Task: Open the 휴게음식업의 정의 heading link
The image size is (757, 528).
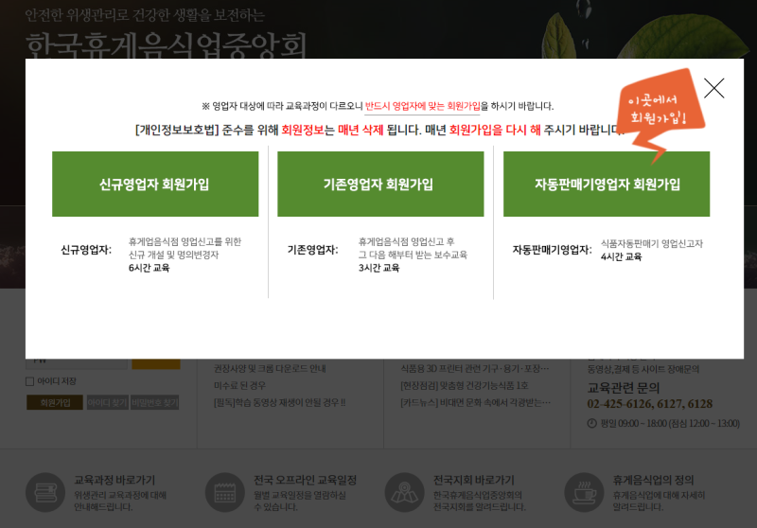Action: [x=653, y=481]
